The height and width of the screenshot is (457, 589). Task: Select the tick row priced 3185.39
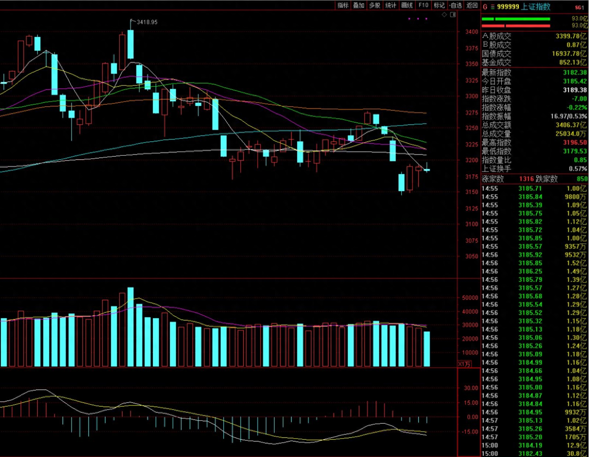[534, 205]
